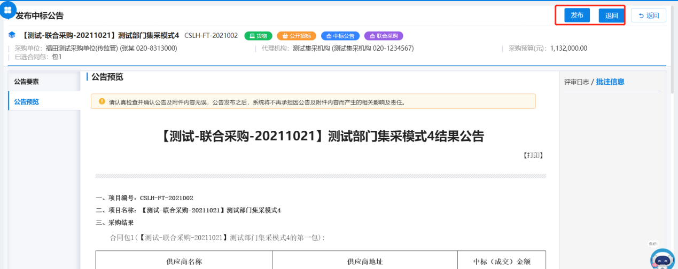Switch to the 批注信息 tab
This screenshot has width=678, height=269.
(610, 82)
